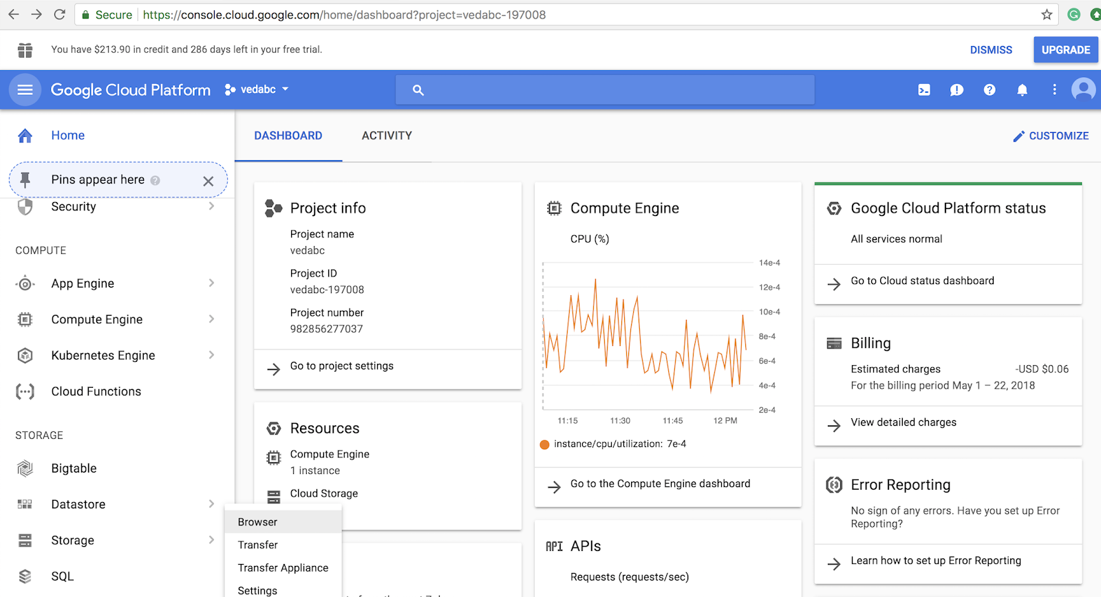Image resolution: width=1101 pixels, height=597 pixels.
Task: Click the Home label in sidebar
Action: tap(68, 135)
